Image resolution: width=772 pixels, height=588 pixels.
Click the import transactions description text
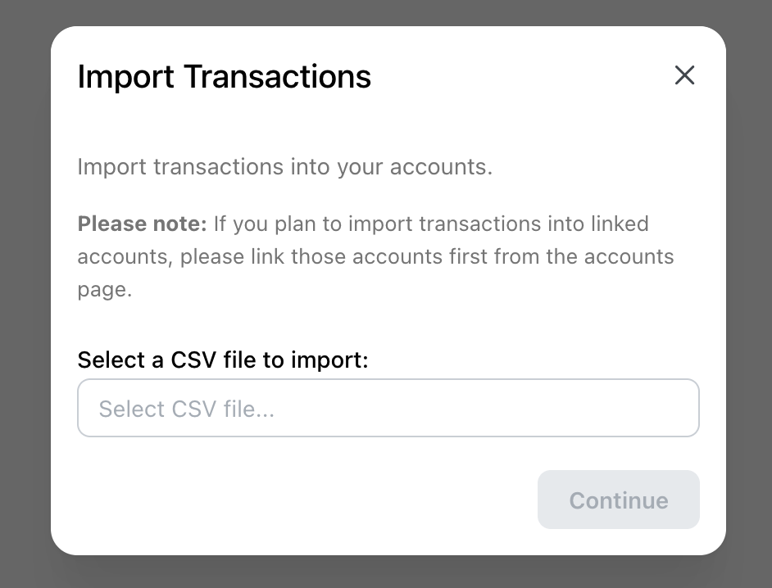[x=284, y=166]
